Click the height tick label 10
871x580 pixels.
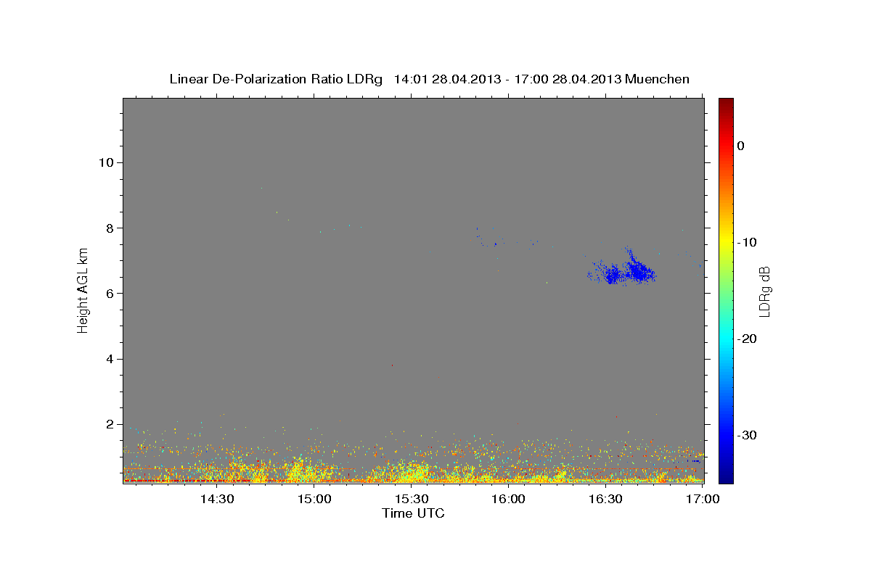pyautogui.click(x=105, y=162)
